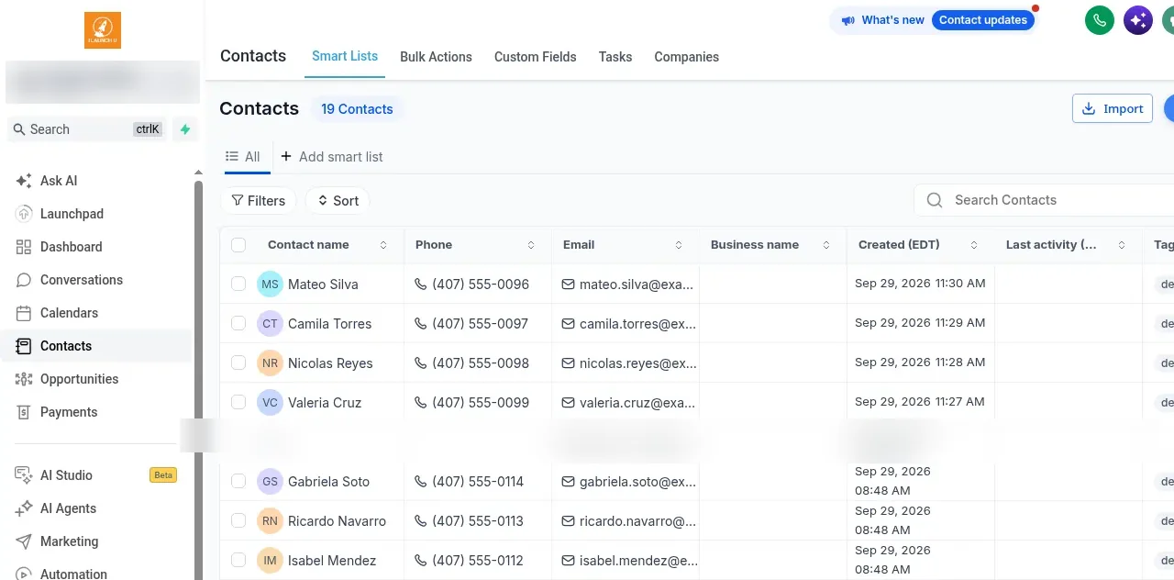Switch to the Companies tab
The height and width of the screenshot is (580, 1174).
pyautogui.click(x=686, y=57)
